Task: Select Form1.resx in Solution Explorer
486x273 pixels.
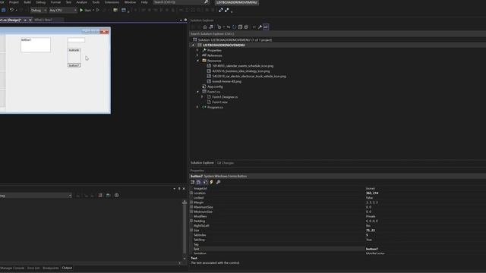Action: [x=219, y=102]
